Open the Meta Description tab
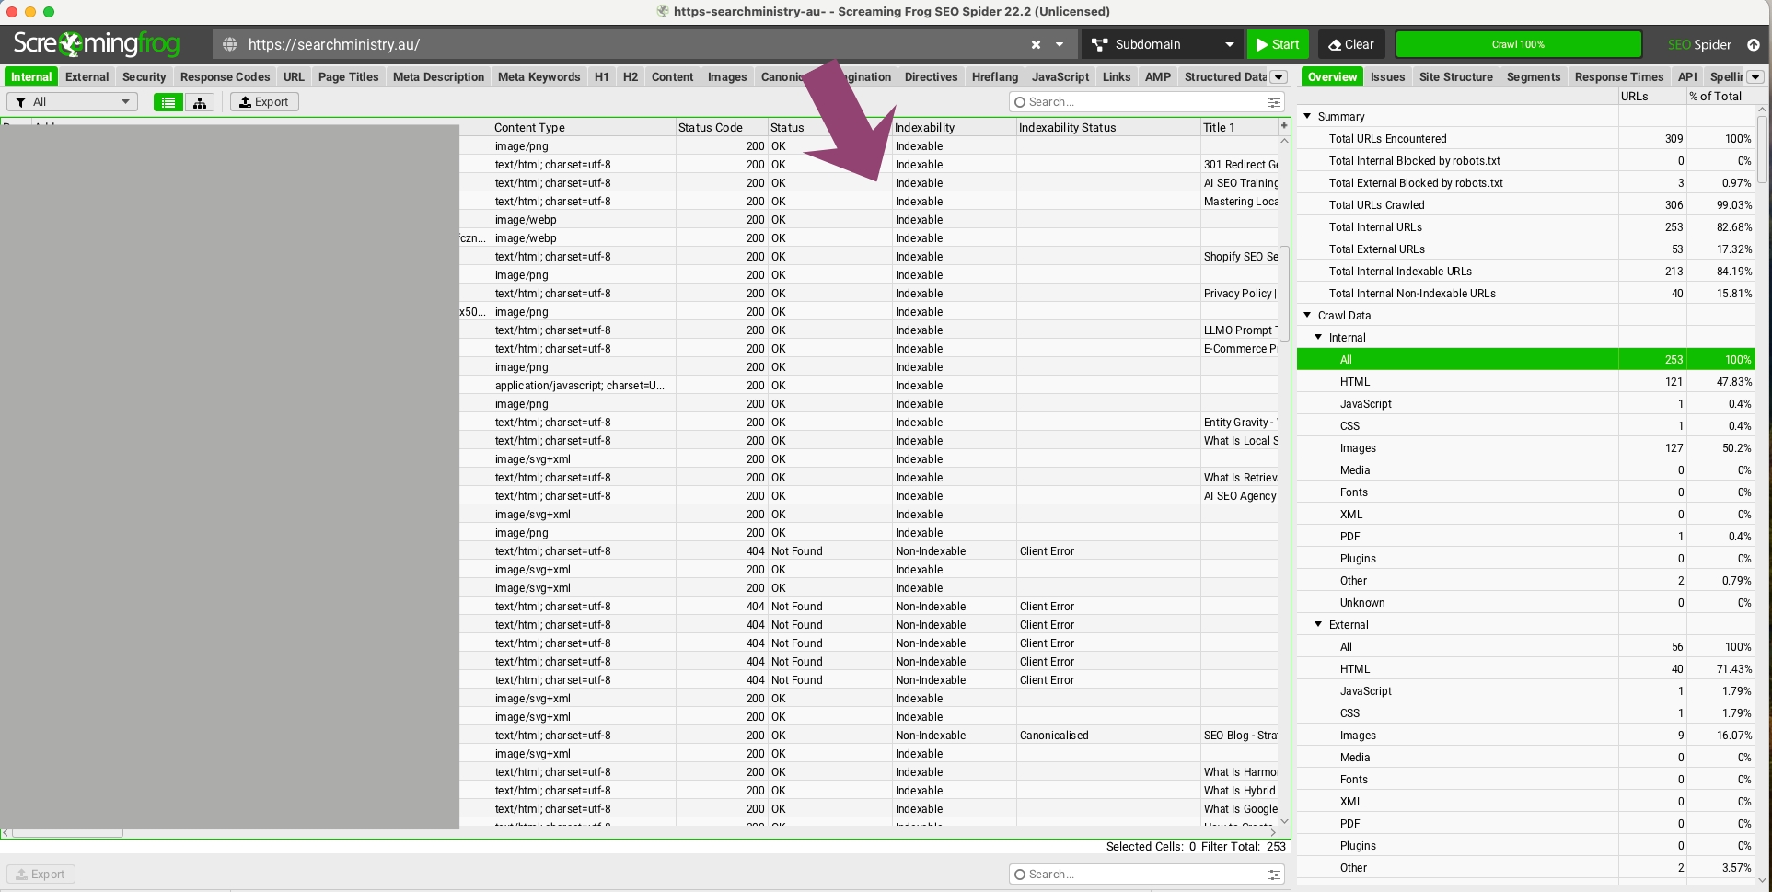1772x892 pixels. point(438,76)
